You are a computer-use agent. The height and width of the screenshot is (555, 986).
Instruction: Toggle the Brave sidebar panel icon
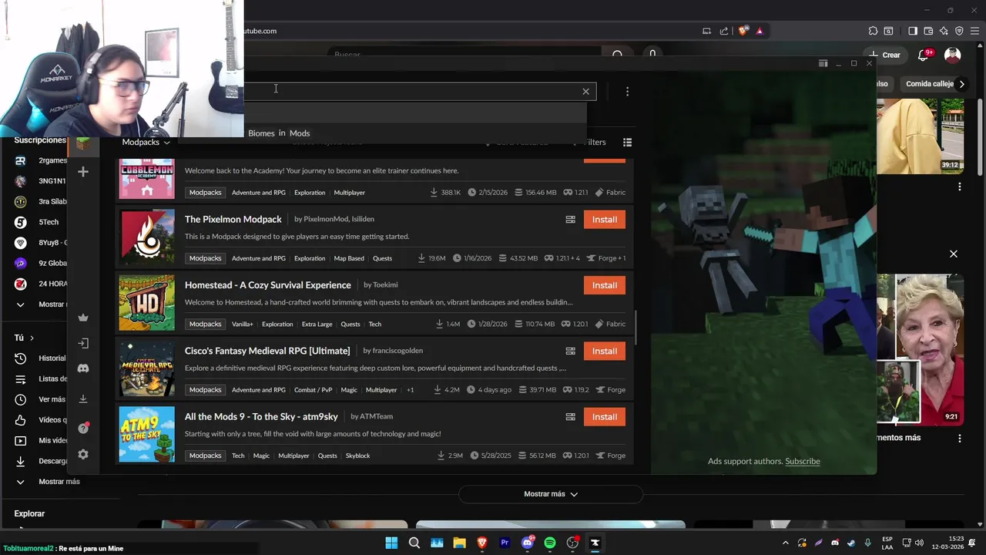coord(913,31)
